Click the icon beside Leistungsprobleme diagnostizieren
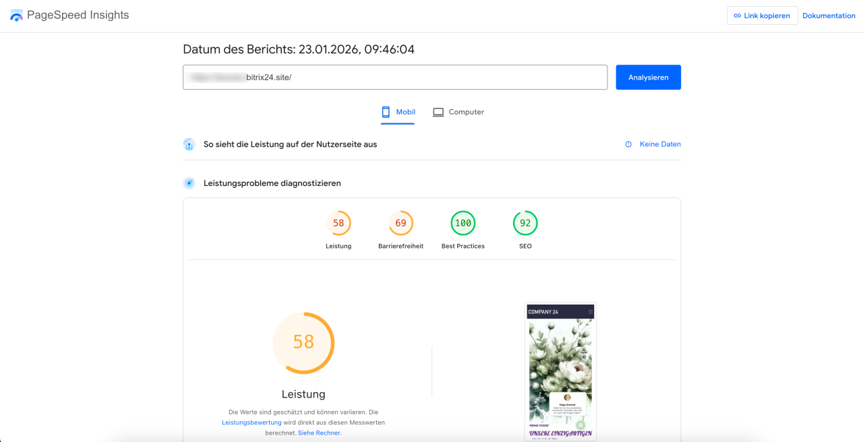Screen dimensions: 863x442 click(189, 183)
